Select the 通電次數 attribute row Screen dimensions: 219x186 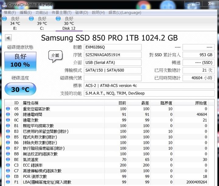point(109,120)
